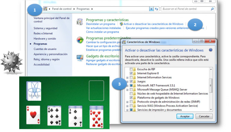Image resolution: width=231 pixels, height=132 pixels.
Task: Uncheck Plataforma de gadgets de Windows
Action: [x=131, y=97]
